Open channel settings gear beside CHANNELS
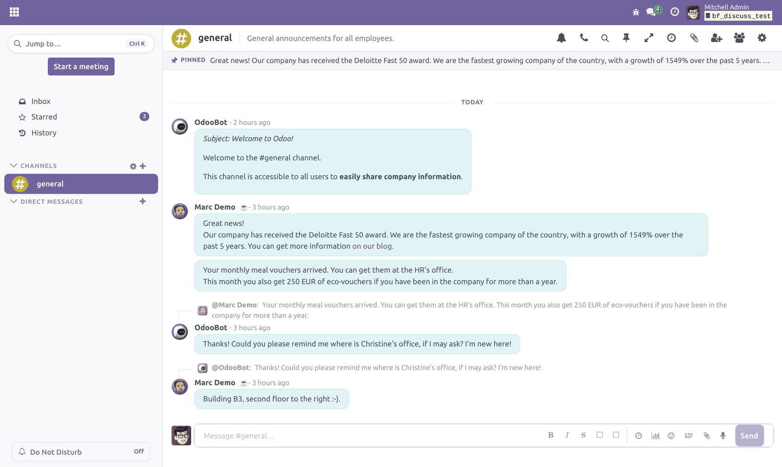This screenshot has height=467, width=782. [133, 166]
